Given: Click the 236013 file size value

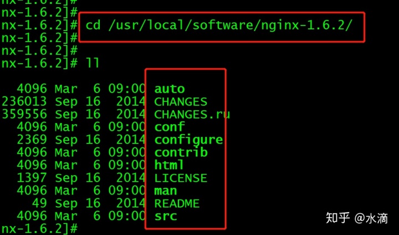Looking at the screenshot, I should 24,101.
